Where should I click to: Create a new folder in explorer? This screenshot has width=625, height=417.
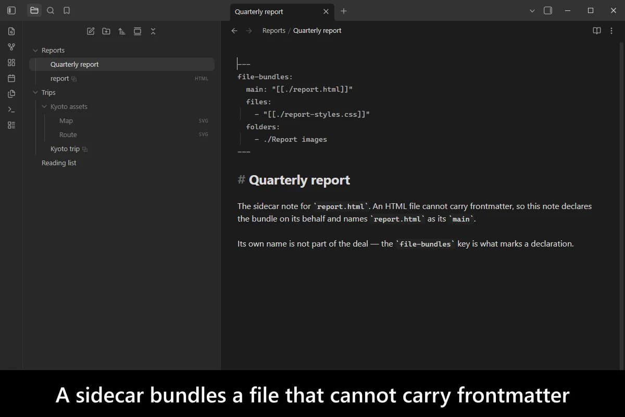click(106, 31)
